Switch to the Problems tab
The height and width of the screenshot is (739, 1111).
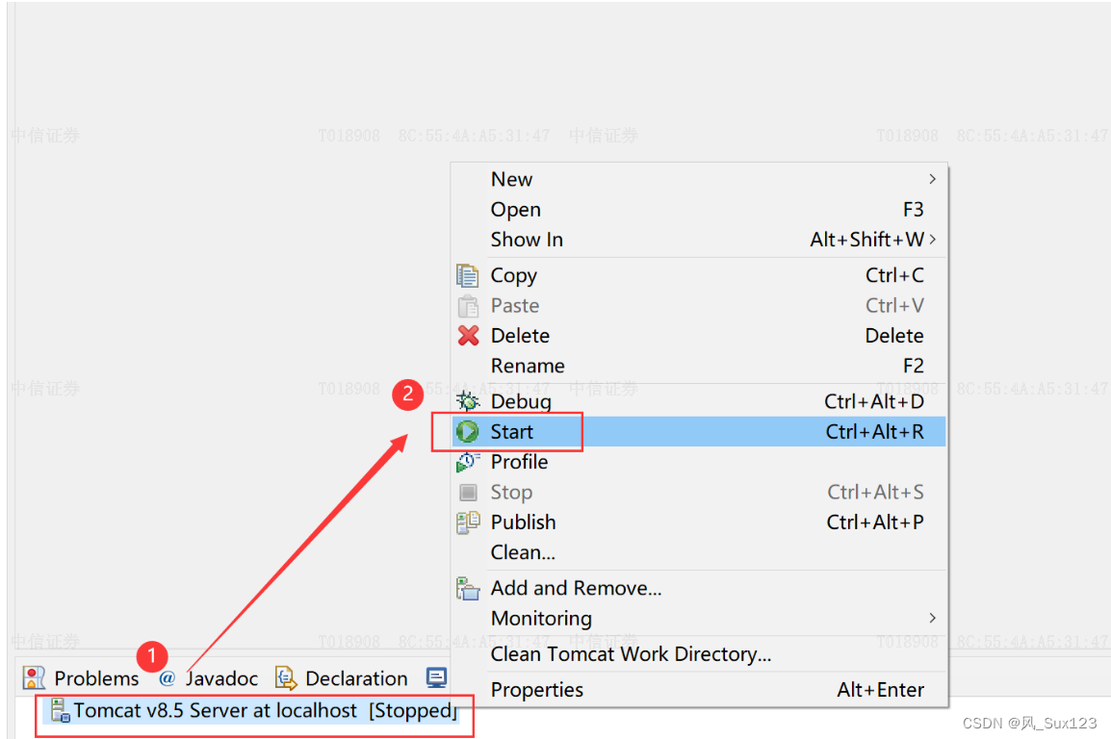coord(81,678)
